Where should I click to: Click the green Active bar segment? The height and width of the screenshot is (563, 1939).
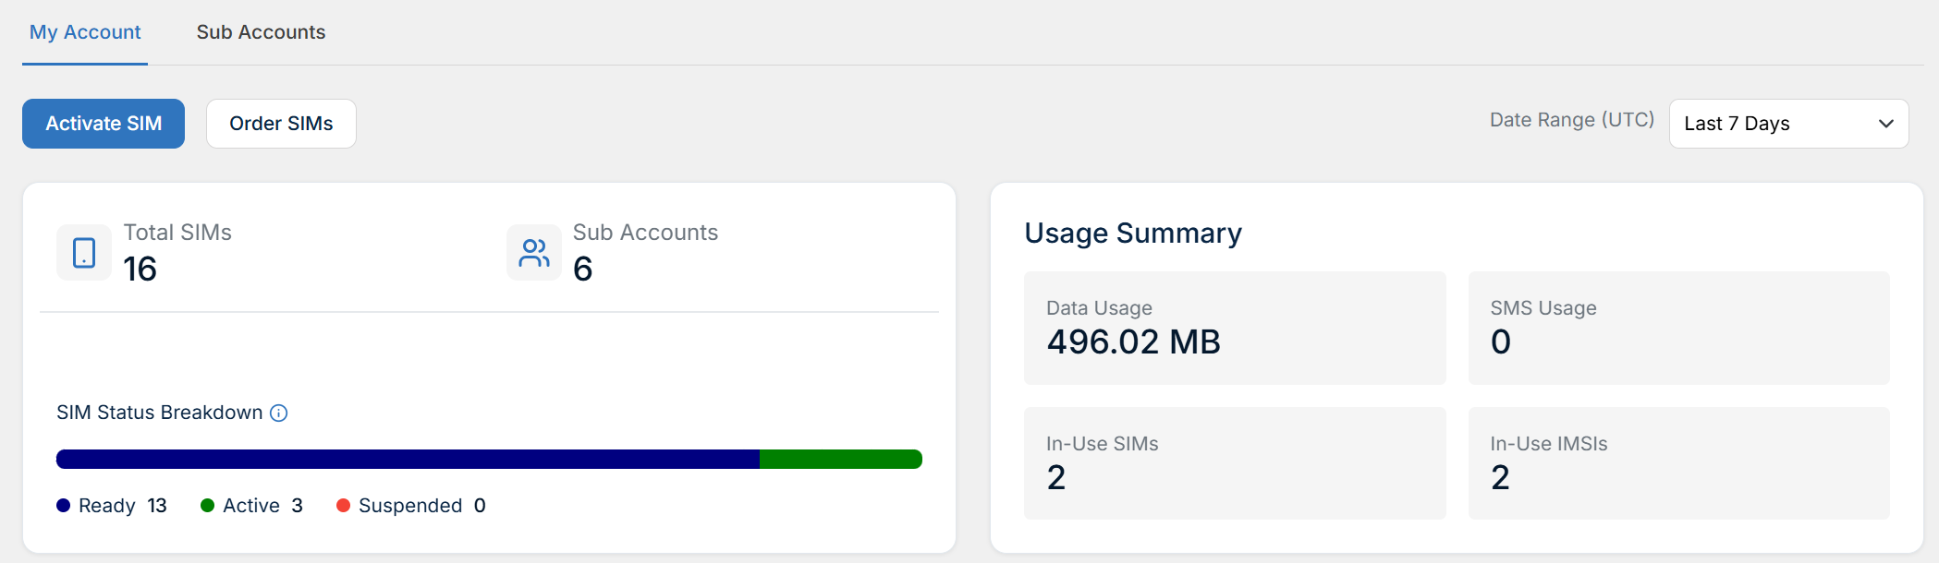click(x=841, y=459)
